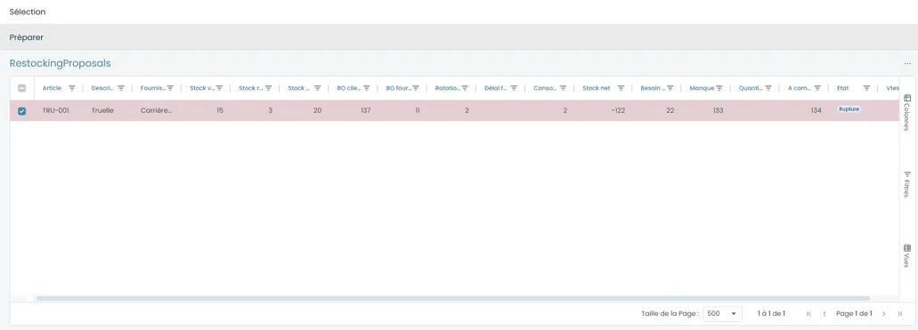Open the page size dropdown showing 500
The height and width of the screenshot is (330, 918).
[x=722, y=314]
